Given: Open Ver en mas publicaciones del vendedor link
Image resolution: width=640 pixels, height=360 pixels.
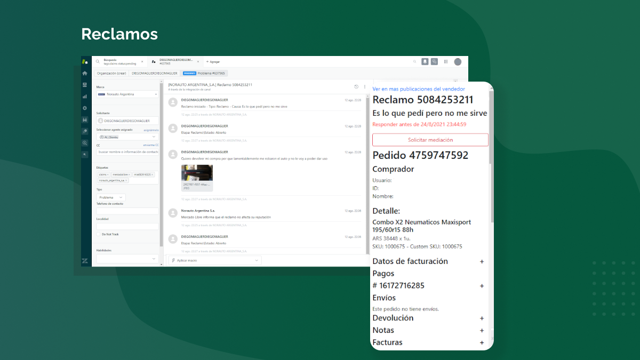Looking at the screenshot, I should (419, 89).
